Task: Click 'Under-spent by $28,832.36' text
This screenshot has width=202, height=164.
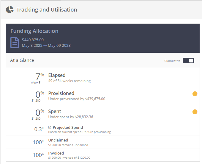Action: tap(71, 117)
